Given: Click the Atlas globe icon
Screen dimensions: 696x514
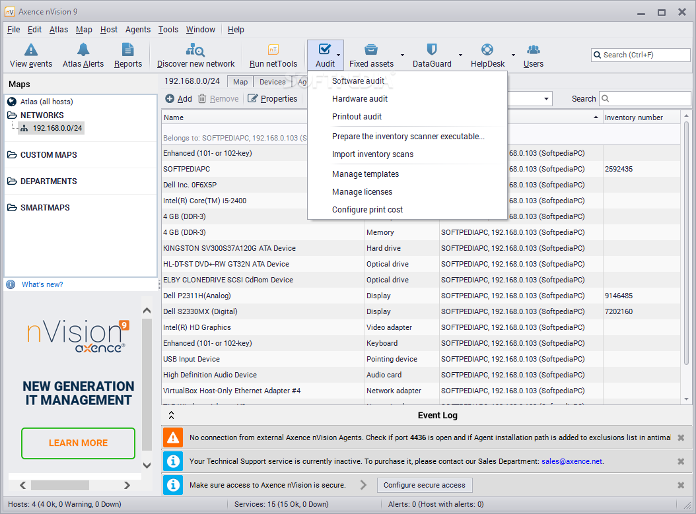Looking at the screenshot, I should 12,102.
